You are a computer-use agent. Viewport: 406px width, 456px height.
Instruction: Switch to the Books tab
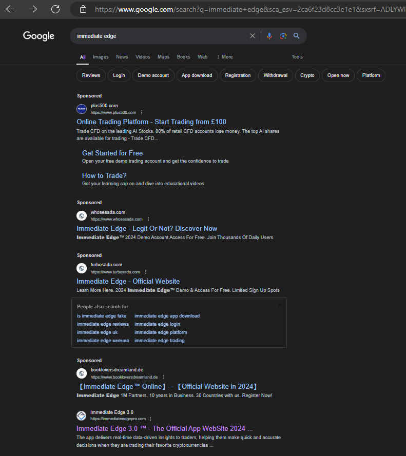point(183,57)
